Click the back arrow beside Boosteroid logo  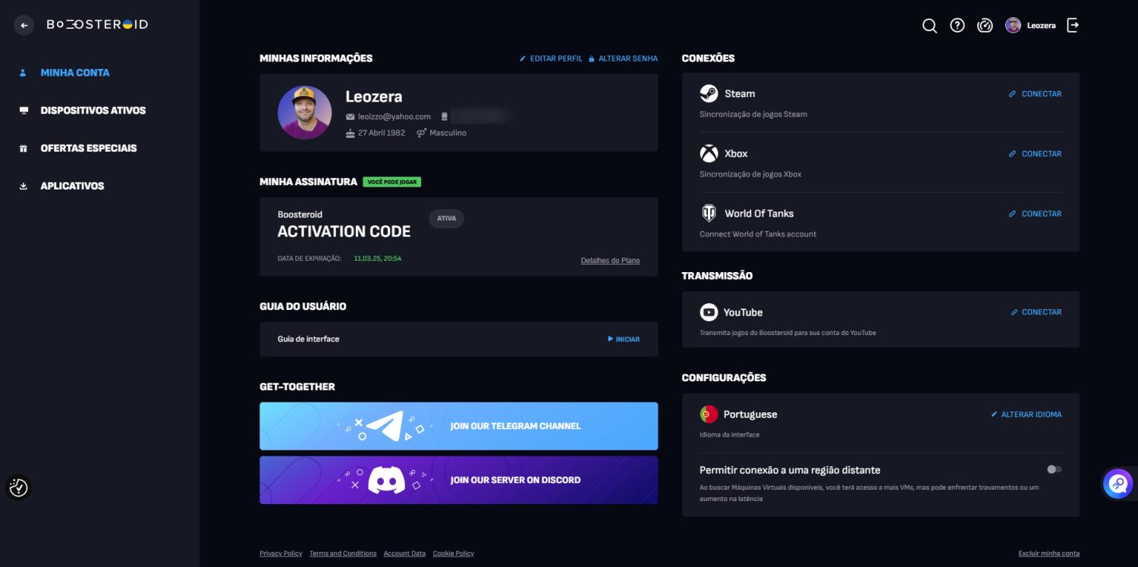(x=24, y=25)
